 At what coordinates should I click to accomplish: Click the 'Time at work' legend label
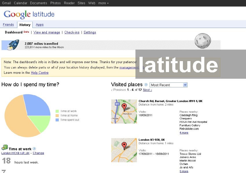click(x=68, y=111)
